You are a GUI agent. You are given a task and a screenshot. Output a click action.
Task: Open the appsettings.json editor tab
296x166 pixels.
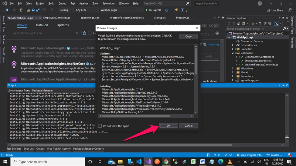point(90,18)
